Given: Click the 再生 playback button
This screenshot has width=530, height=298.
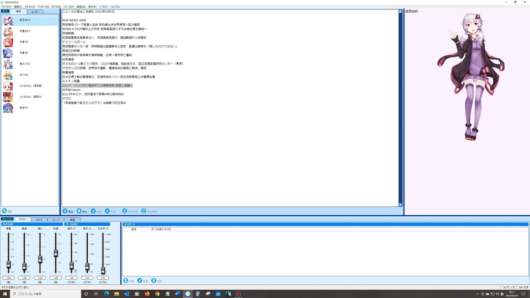Looking at the screenshot, I should click(x=68, y=211).
